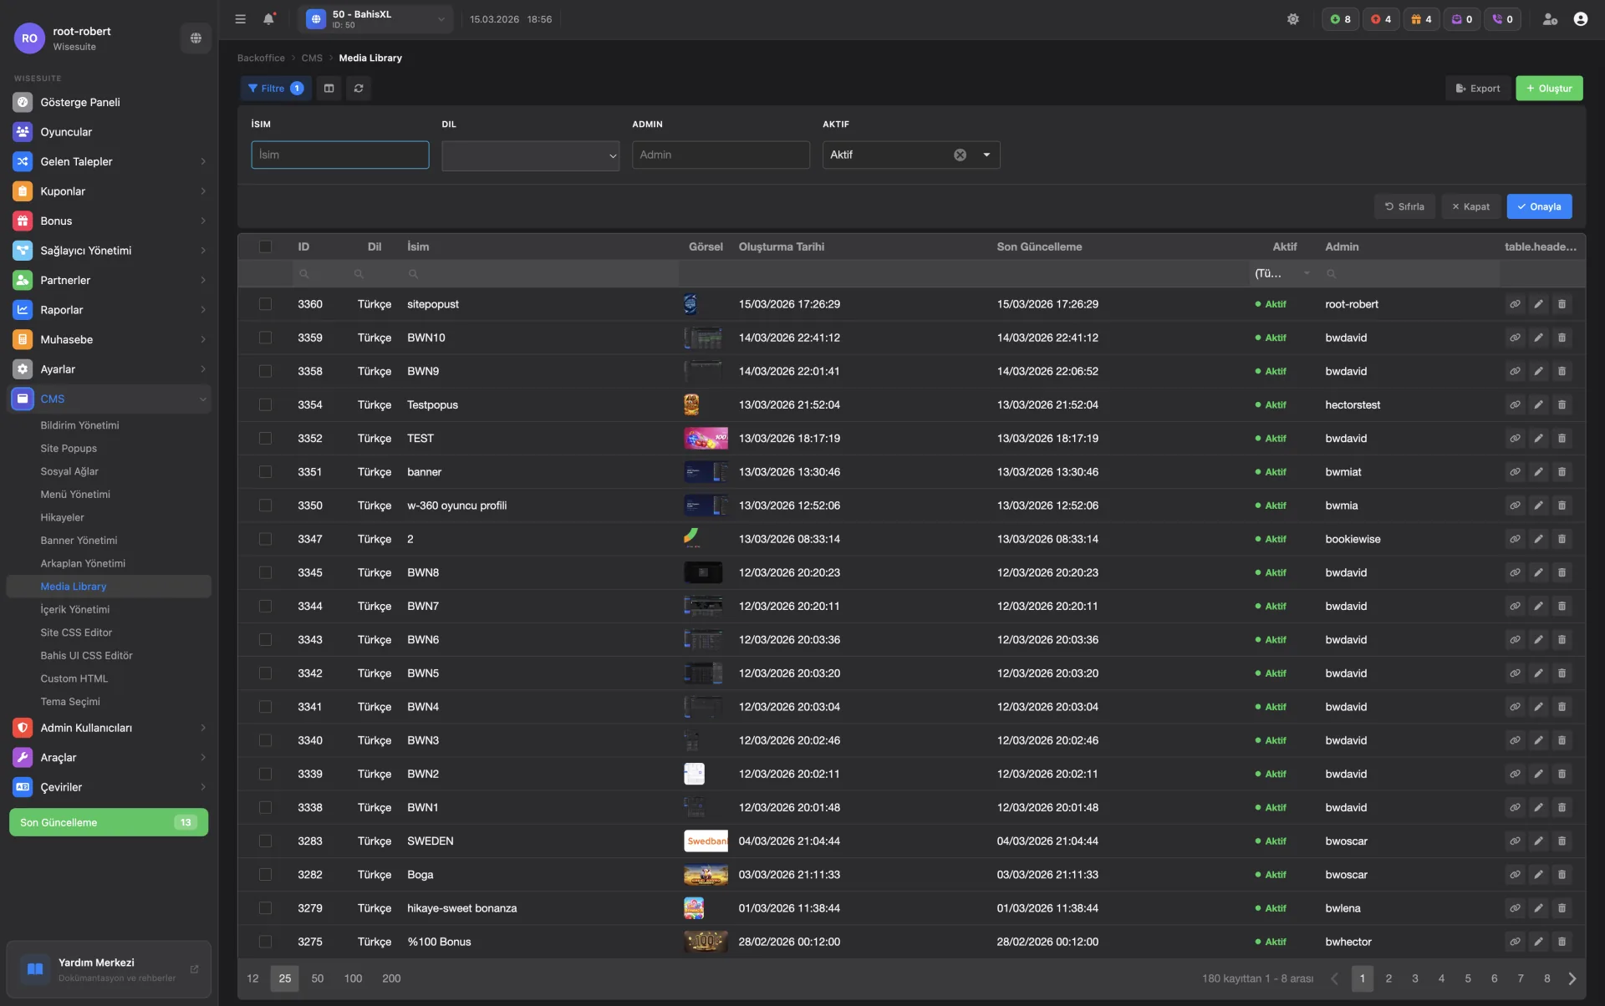Edit the BWN10 entry with pencil icon
This screenshot has width=1605, height=1006.
coord(1538,338)
